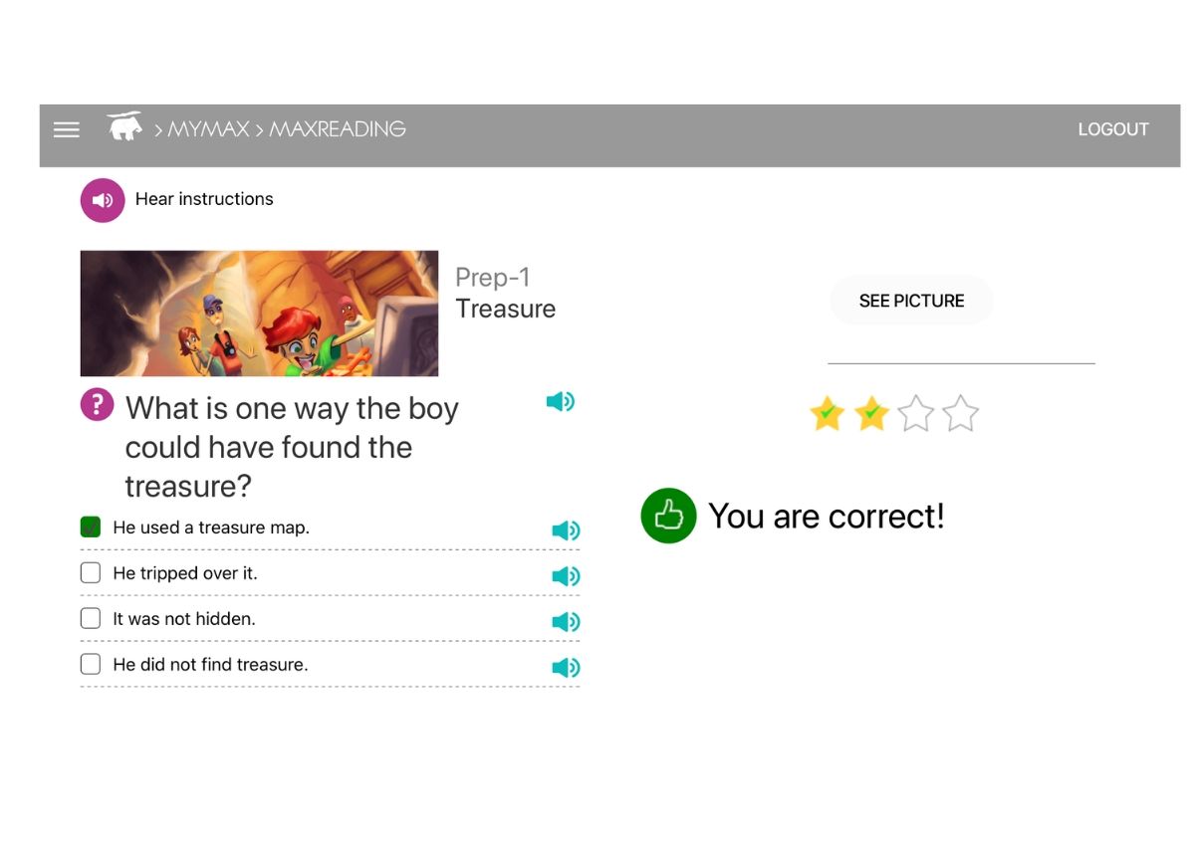Check the 'It was not hidden' option
Image resolution: width=1195 pixels, height=846 pixels.
point(91,619)
